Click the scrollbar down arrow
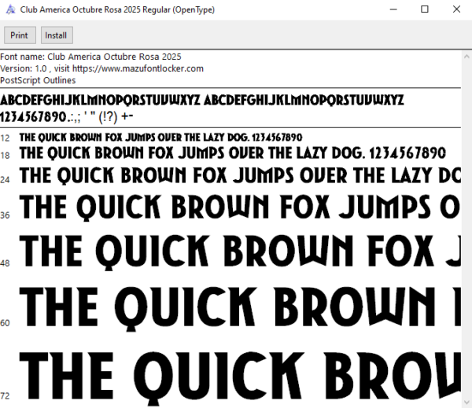Screen dimensions: 472x408 click(x=466, y=402)
